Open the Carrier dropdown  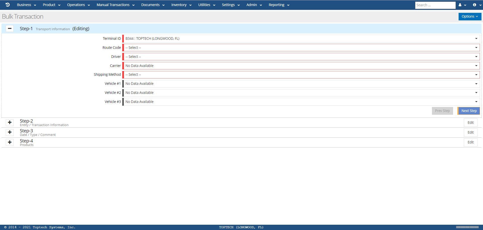[x=301, y=66]
